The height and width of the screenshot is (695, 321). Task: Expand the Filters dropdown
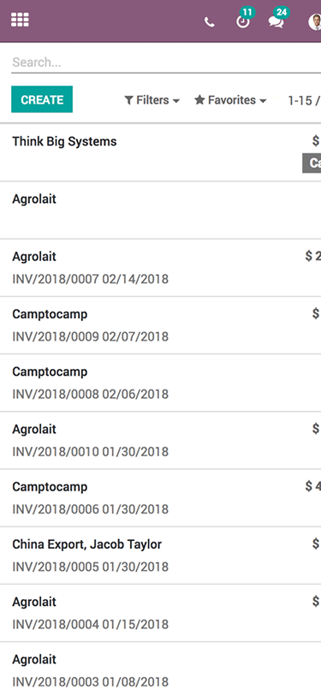tap(152, 100)
